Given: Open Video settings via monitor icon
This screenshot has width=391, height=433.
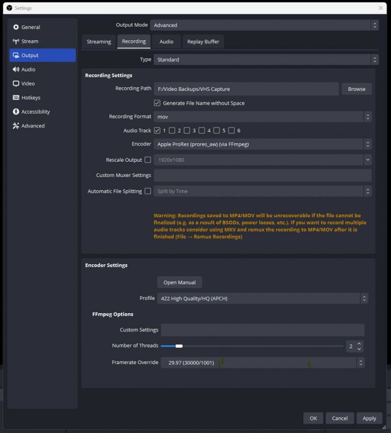Looking at the screenshot, I should [16, 84].
